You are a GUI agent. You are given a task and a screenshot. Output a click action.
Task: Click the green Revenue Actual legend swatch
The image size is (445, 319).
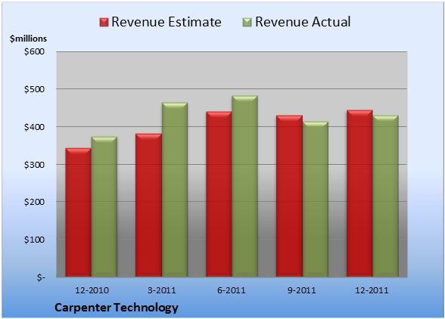pos(247,23)
